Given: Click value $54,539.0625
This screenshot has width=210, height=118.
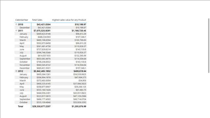Looking at the screenshot, I should [80, 74].
